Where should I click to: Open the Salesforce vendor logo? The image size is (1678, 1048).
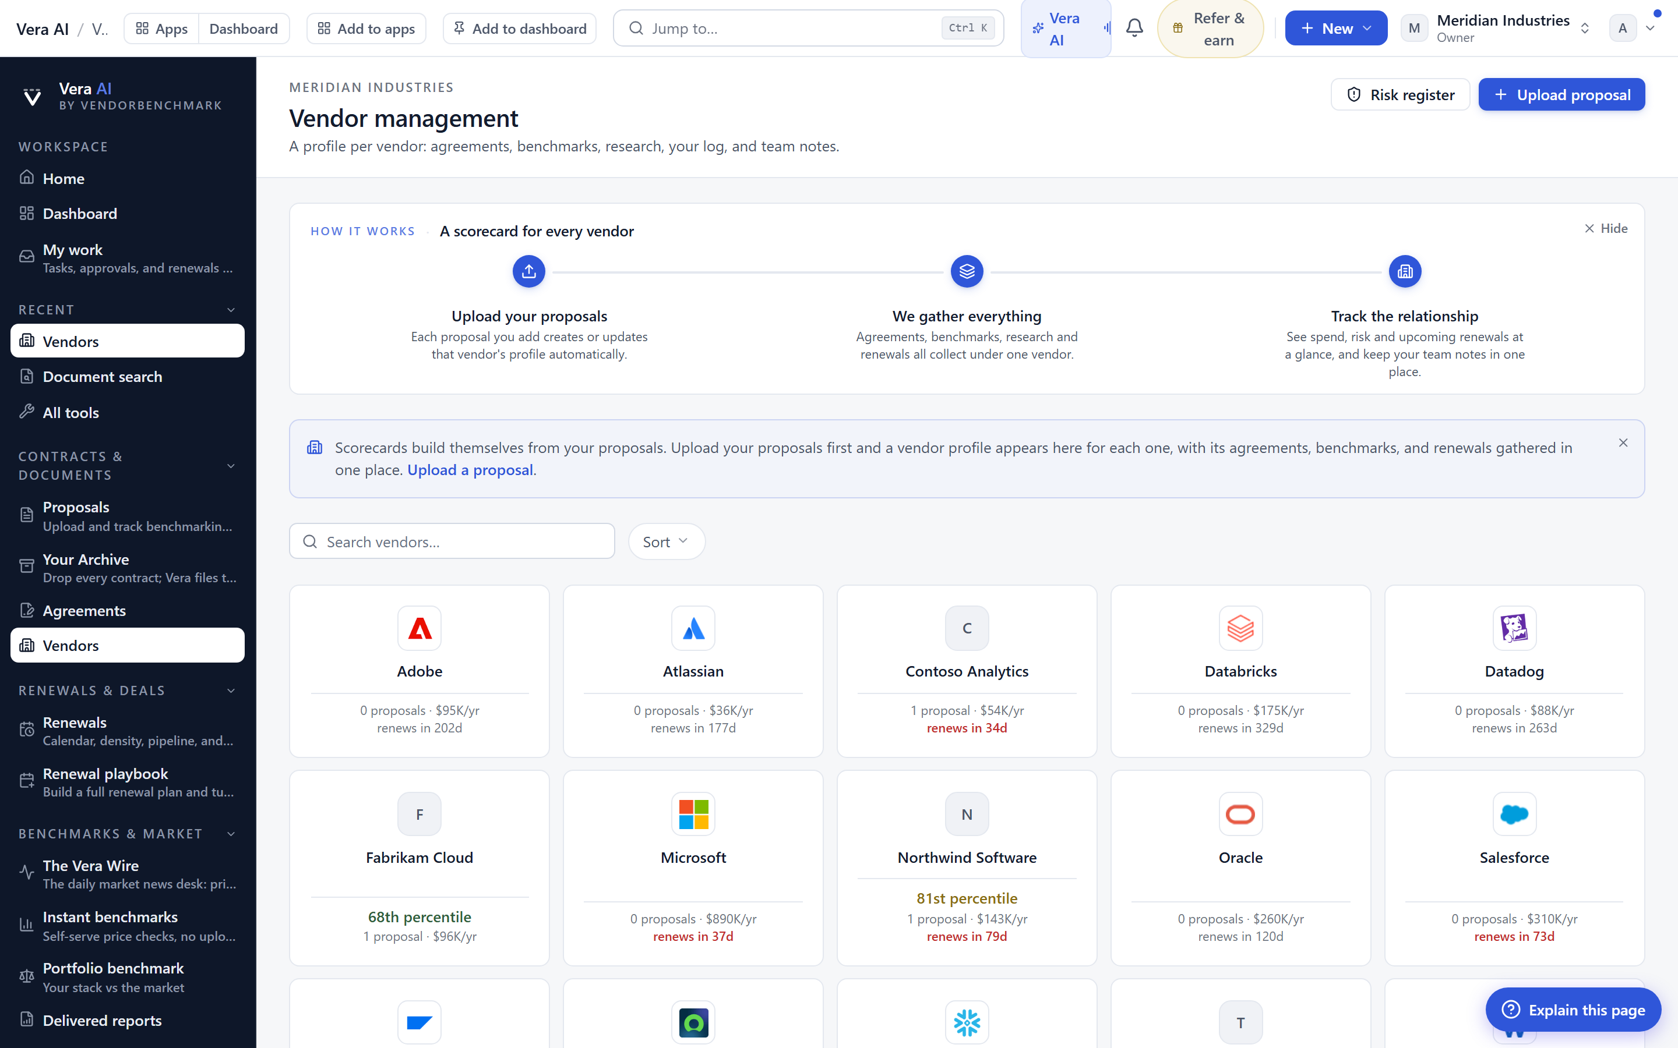1514,814
